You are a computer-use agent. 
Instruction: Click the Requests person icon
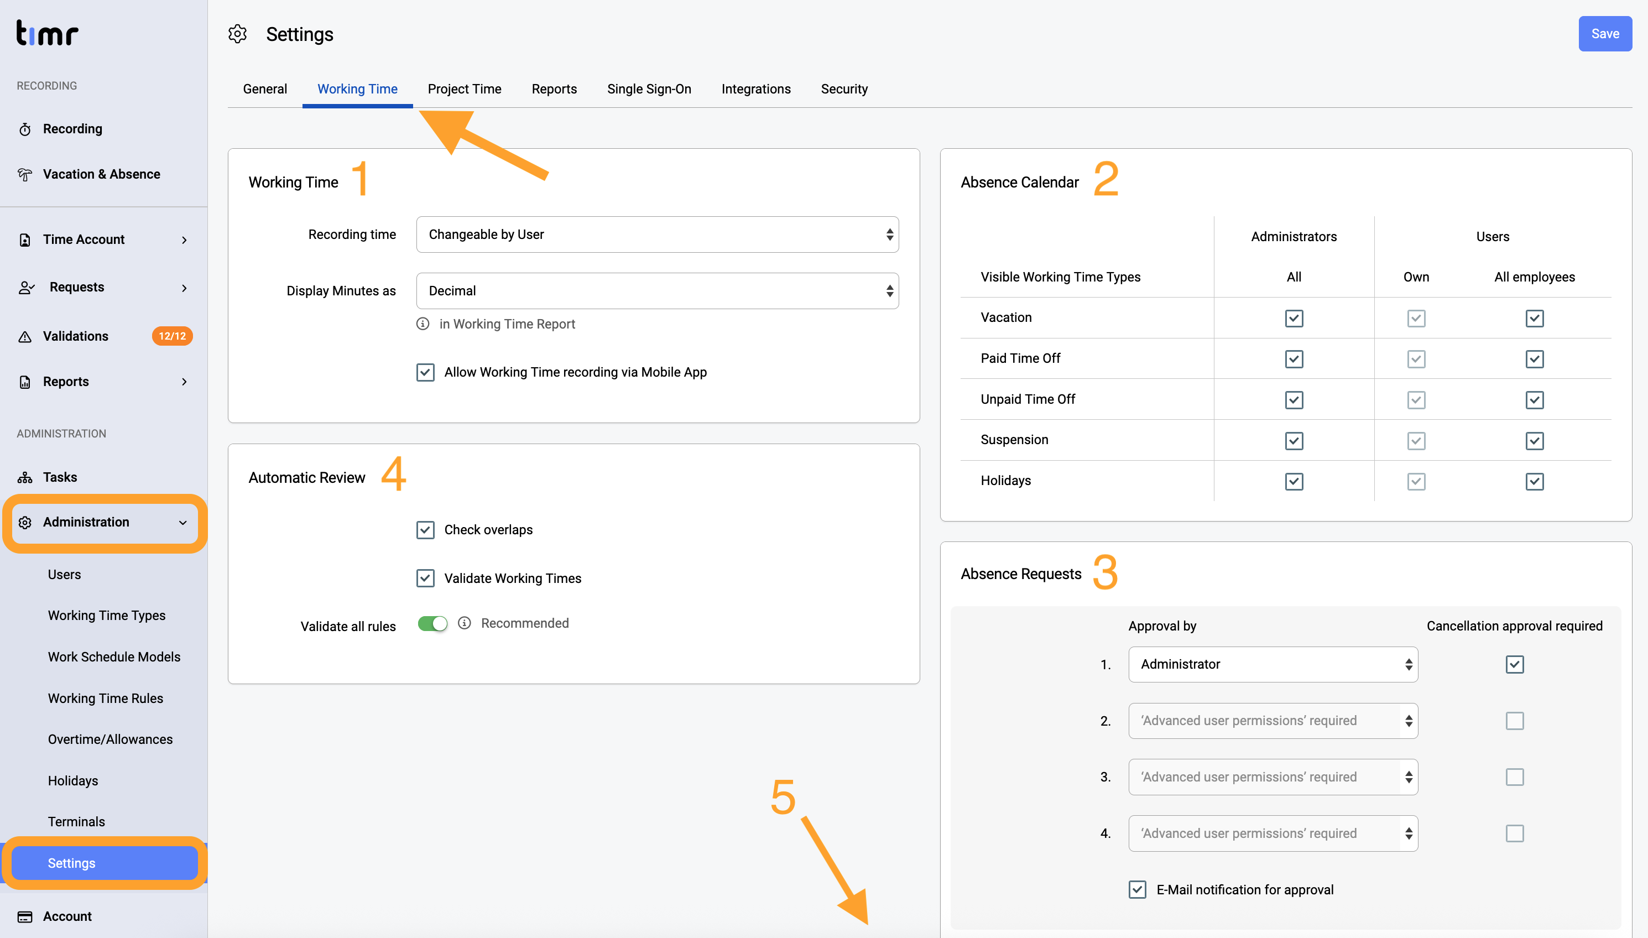[27, 288]
